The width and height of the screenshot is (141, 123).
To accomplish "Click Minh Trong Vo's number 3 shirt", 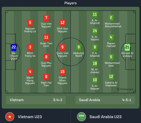I will [x=30, y=47].
